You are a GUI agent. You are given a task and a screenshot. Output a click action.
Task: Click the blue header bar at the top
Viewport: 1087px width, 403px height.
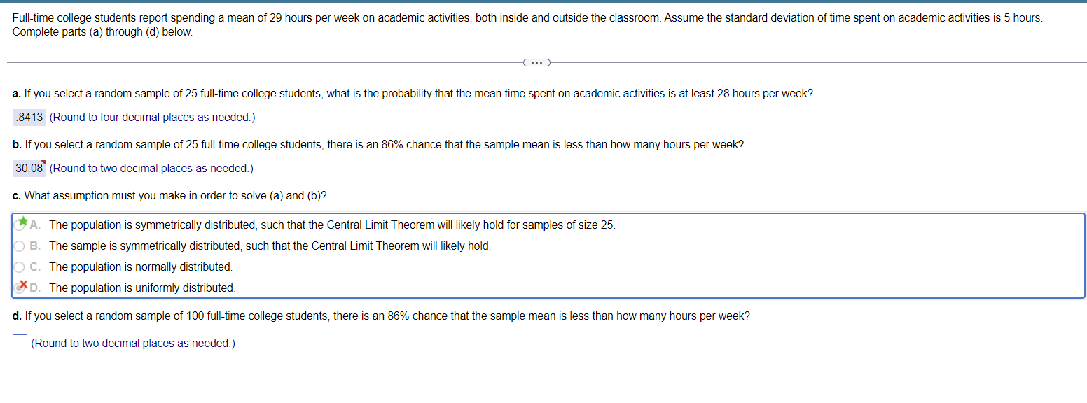pos(543,3)
